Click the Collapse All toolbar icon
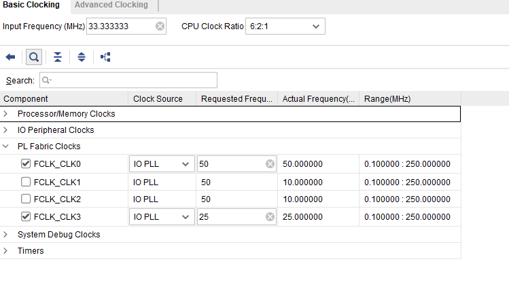Viewport: 509px width, 291px height. pos(58,57)
